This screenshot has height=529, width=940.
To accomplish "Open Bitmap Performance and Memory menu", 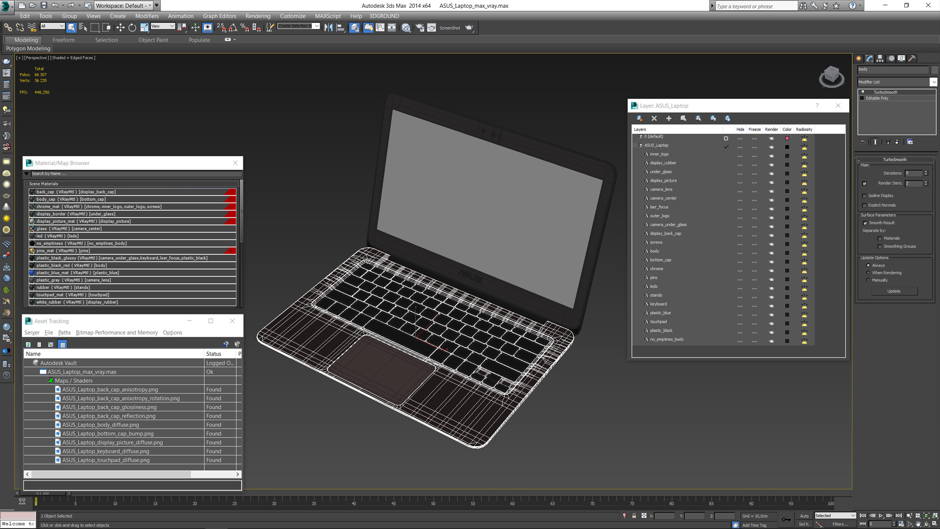I will (x=117, y=333).
